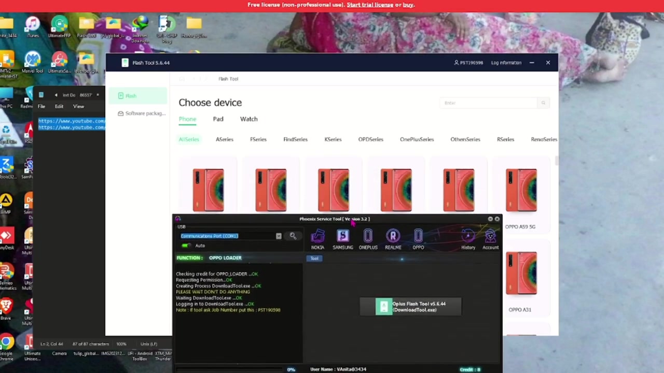
Task: Choose the ONEPLUS icon
Action: pyautogui.click(x=368, y=240)
